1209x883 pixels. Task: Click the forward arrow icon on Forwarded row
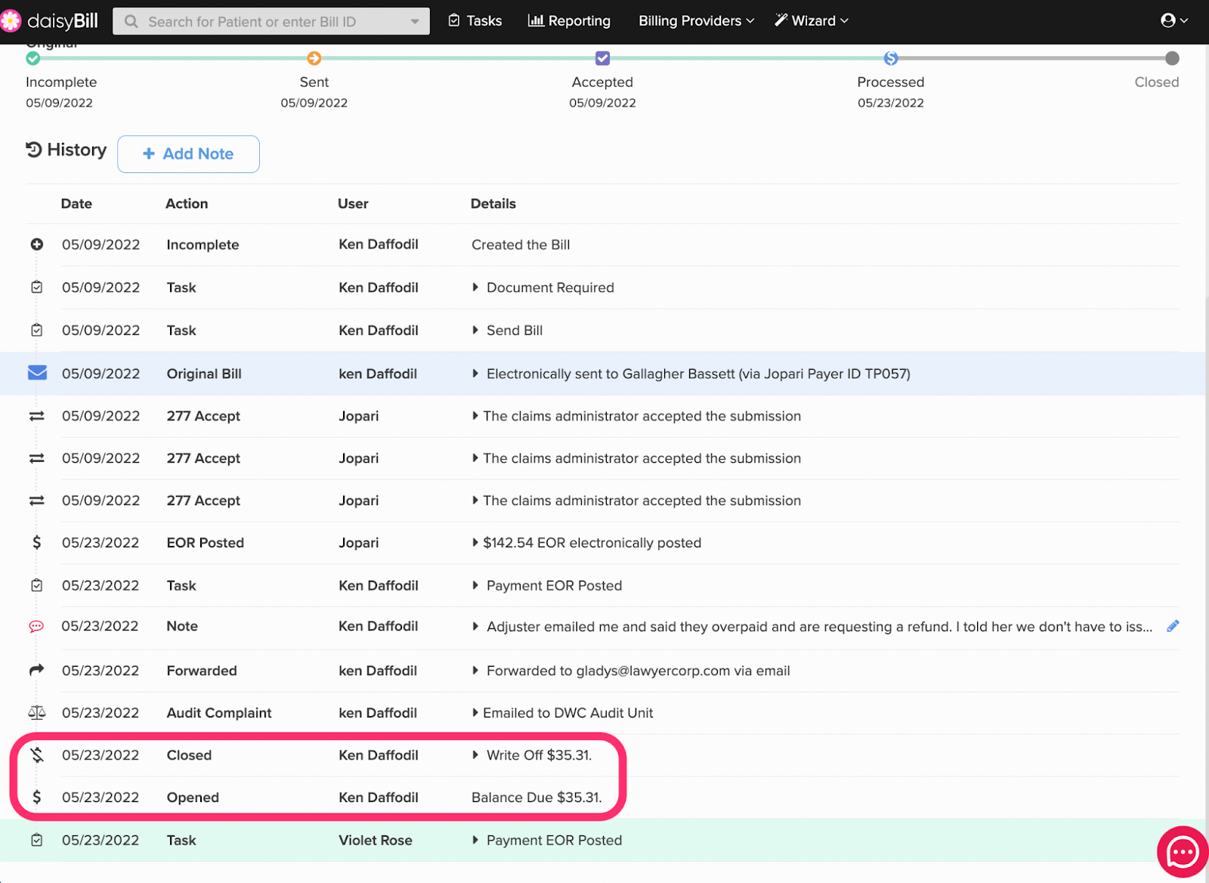point(36,670)
